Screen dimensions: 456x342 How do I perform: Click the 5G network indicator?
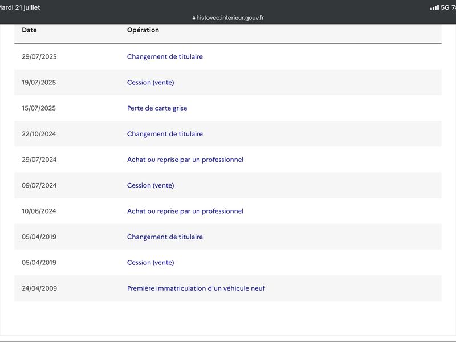click(445, 7)
